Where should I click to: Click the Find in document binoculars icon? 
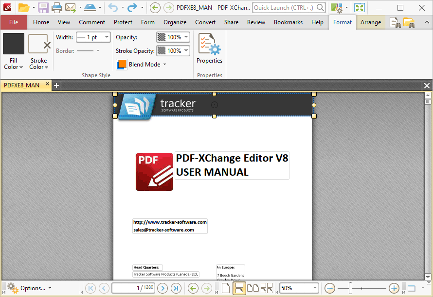[x=395, y=23]
